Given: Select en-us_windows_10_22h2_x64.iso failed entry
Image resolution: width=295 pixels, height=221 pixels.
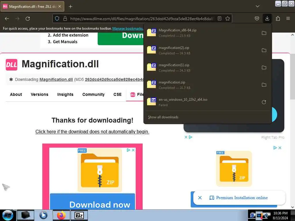Looking at the screenshot, I should [202, 102].
